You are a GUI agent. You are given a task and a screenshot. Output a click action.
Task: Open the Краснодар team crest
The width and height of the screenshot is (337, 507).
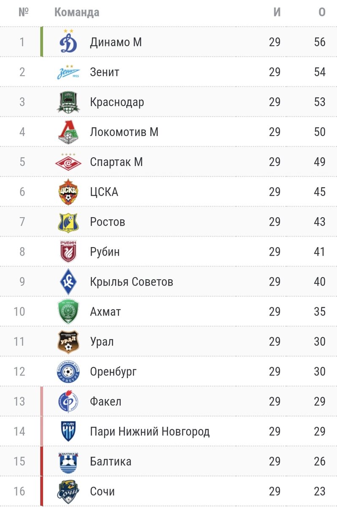click(x=68, y=102)
